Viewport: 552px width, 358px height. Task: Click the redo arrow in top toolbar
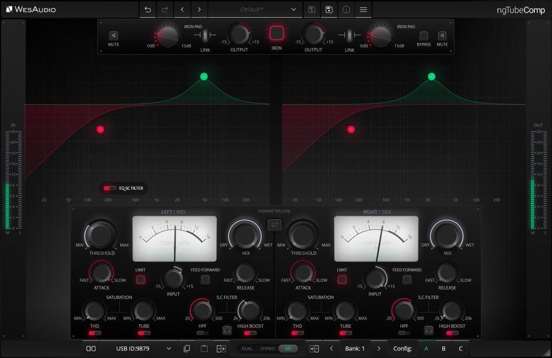164,9
